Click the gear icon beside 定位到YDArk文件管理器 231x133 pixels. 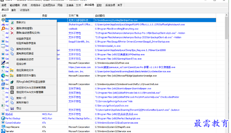point(12,92)
